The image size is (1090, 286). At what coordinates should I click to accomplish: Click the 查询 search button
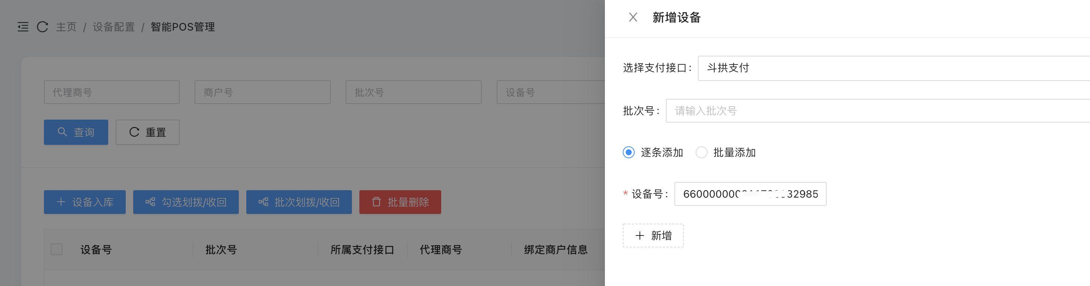(76, 132)
